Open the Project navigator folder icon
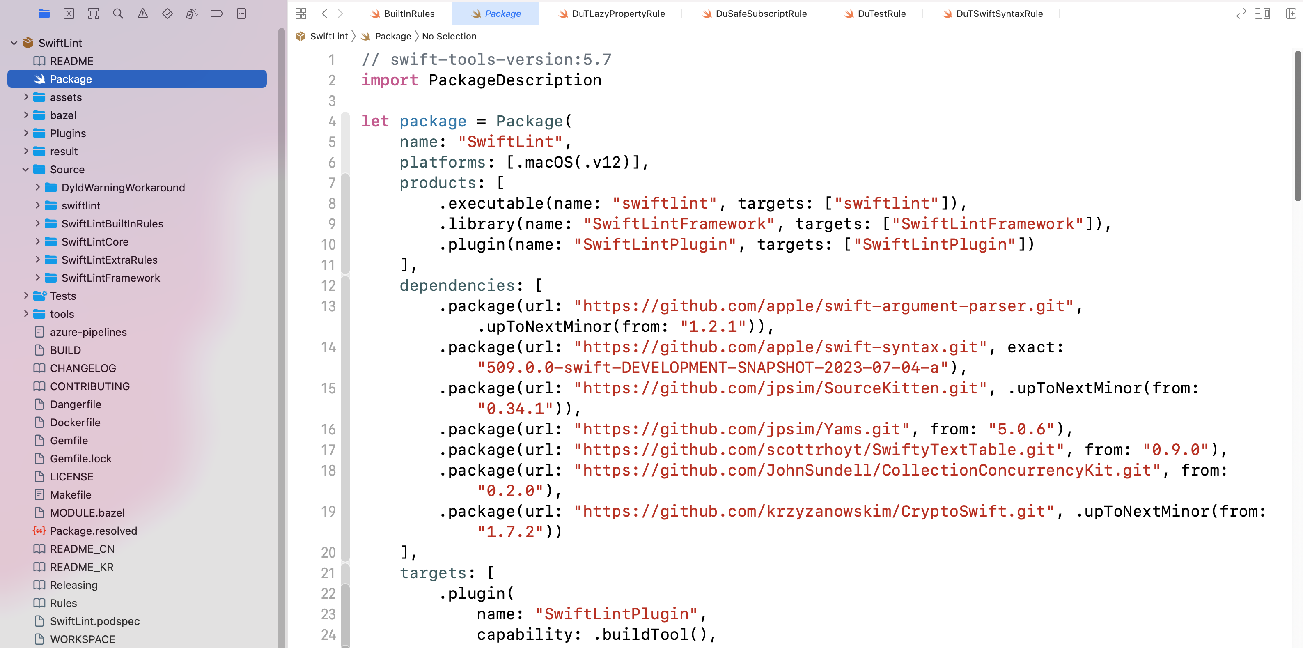 44,14
